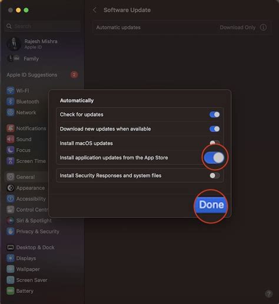Click the Sound speaker icon
This screenshot has width=279, height=304.
tap(11, 139)
